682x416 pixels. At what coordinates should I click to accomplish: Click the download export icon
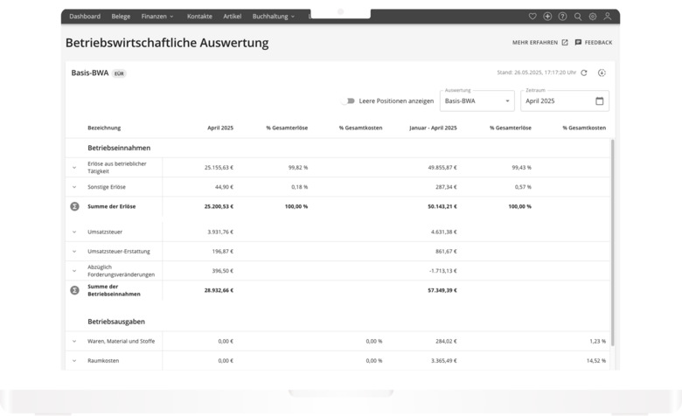tap(602, 73)
